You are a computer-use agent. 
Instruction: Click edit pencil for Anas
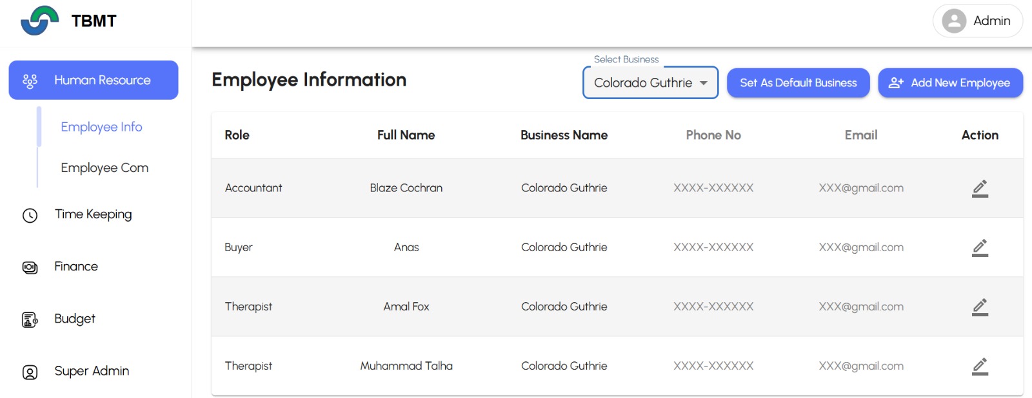(980, 247)
